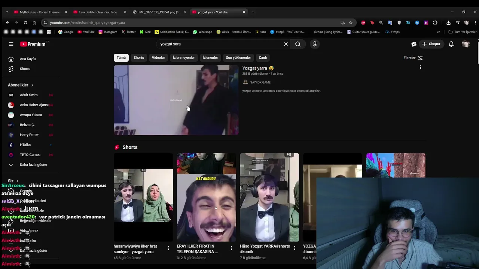The image size is (479, 269).
Task: Open browser downloads icon
Action: click(x=448, y=23)
